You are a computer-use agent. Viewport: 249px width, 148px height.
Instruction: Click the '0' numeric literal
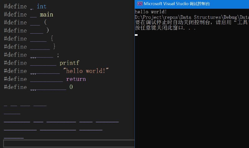point(71,87)
